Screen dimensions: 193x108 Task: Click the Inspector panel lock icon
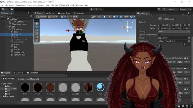tap(188, 13)
